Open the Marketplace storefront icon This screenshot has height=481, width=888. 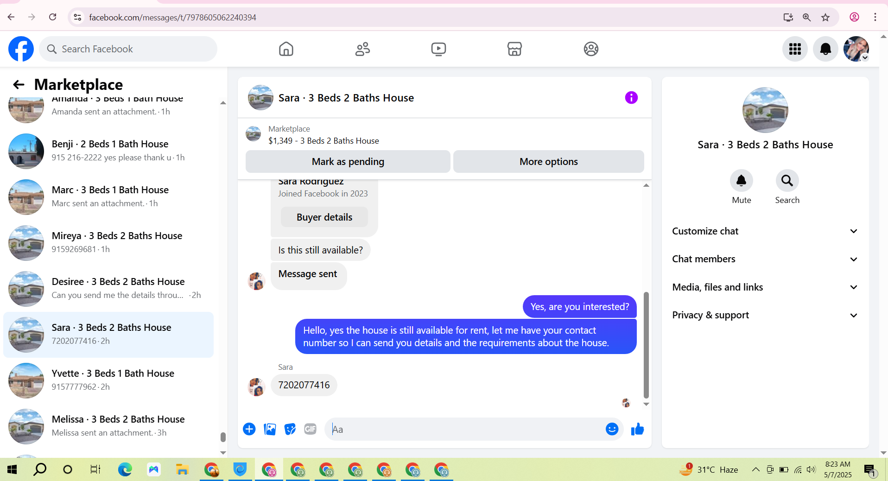514,49
